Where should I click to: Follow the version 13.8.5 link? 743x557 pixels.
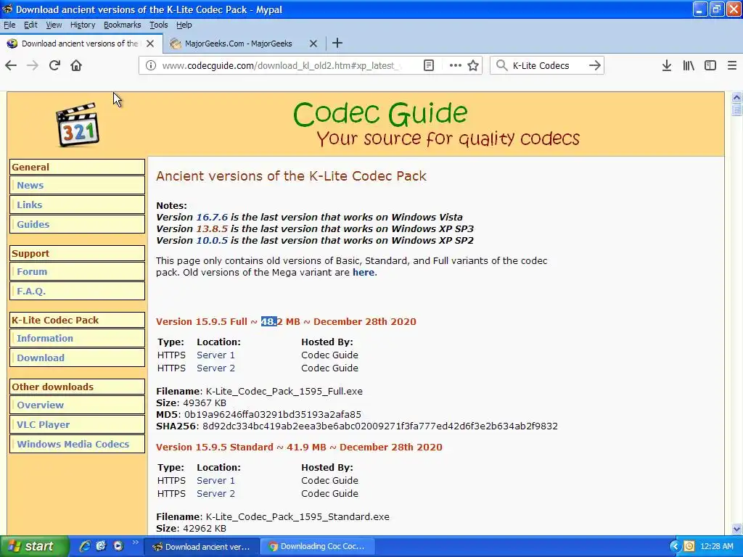tap(212, 228)
